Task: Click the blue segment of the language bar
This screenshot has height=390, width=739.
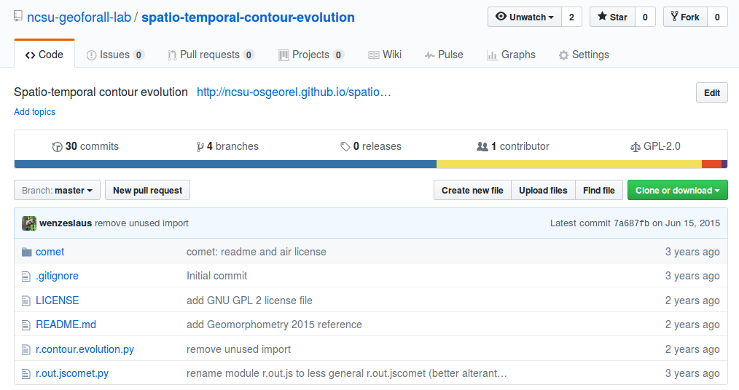Action: tap(225, 164)
